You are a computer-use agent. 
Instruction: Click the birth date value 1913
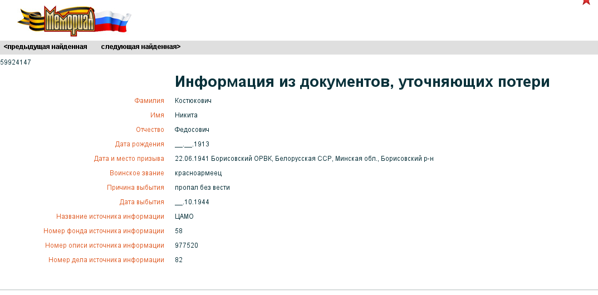point(192,144)
